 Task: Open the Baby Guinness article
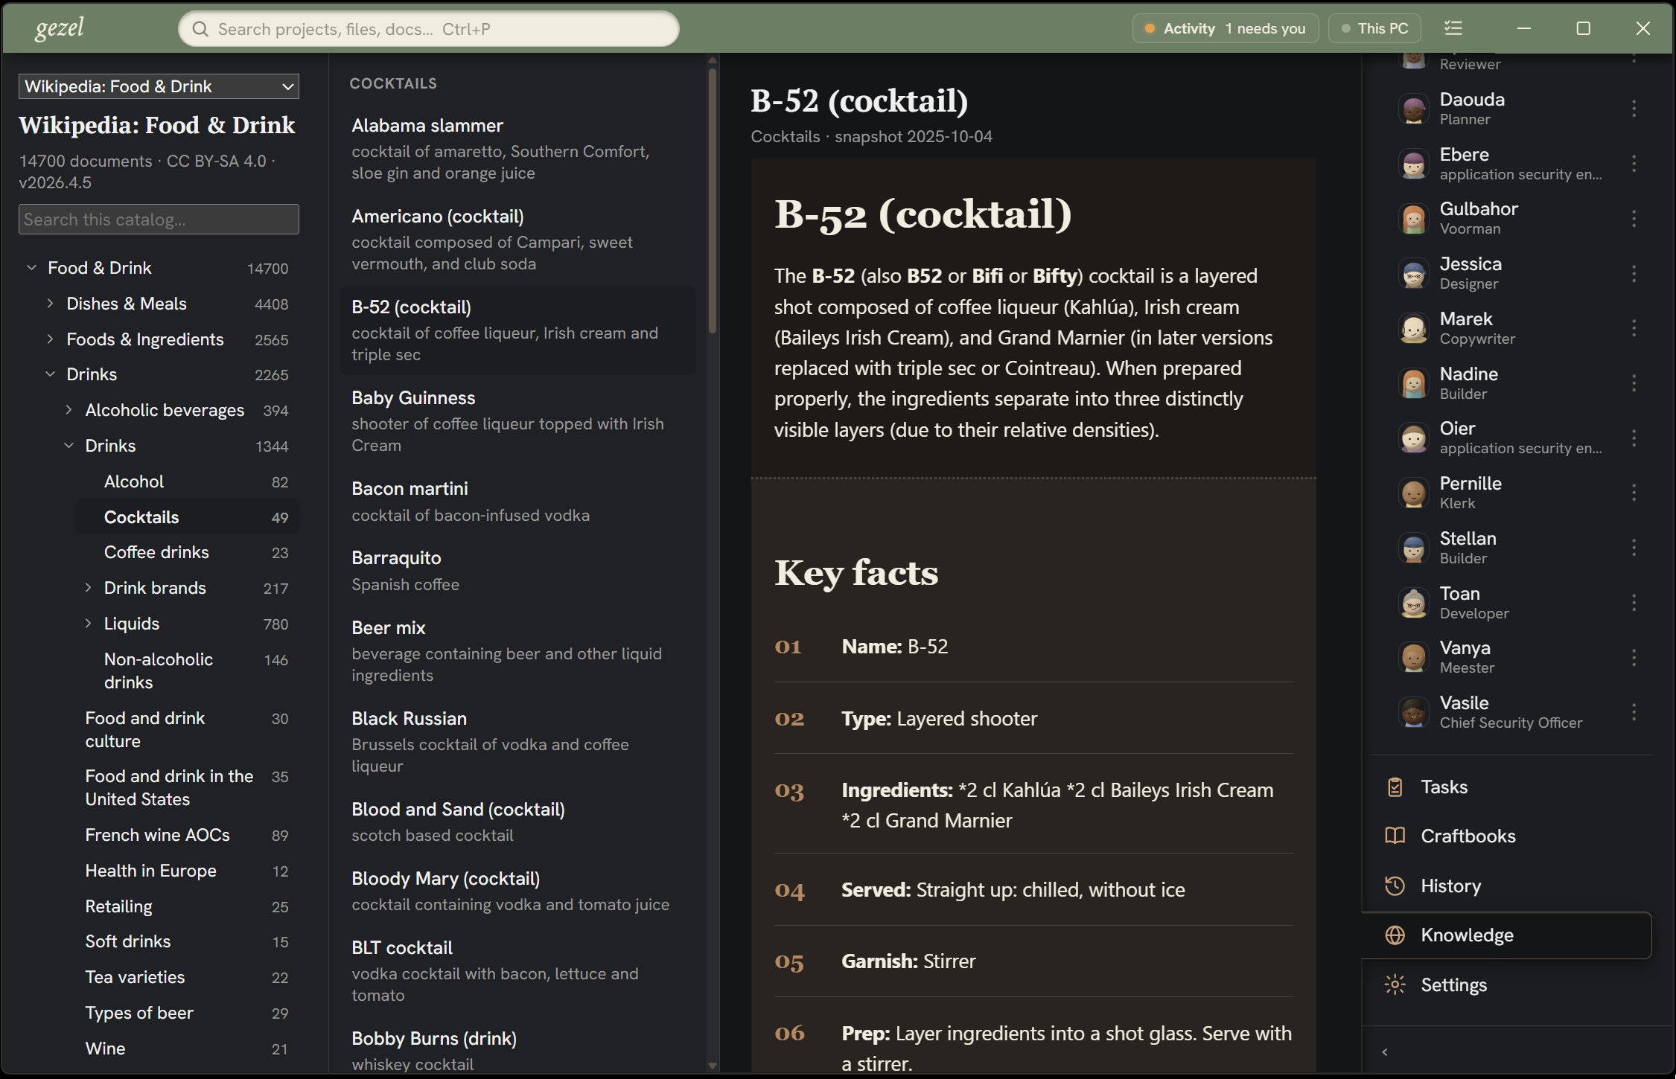click(517, 421)
